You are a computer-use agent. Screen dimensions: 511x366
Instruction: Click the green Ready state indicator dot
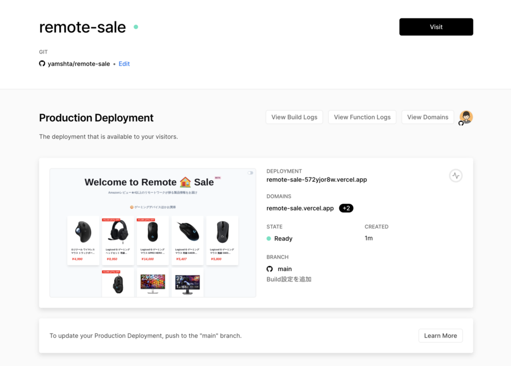click(x=269, y=238)
